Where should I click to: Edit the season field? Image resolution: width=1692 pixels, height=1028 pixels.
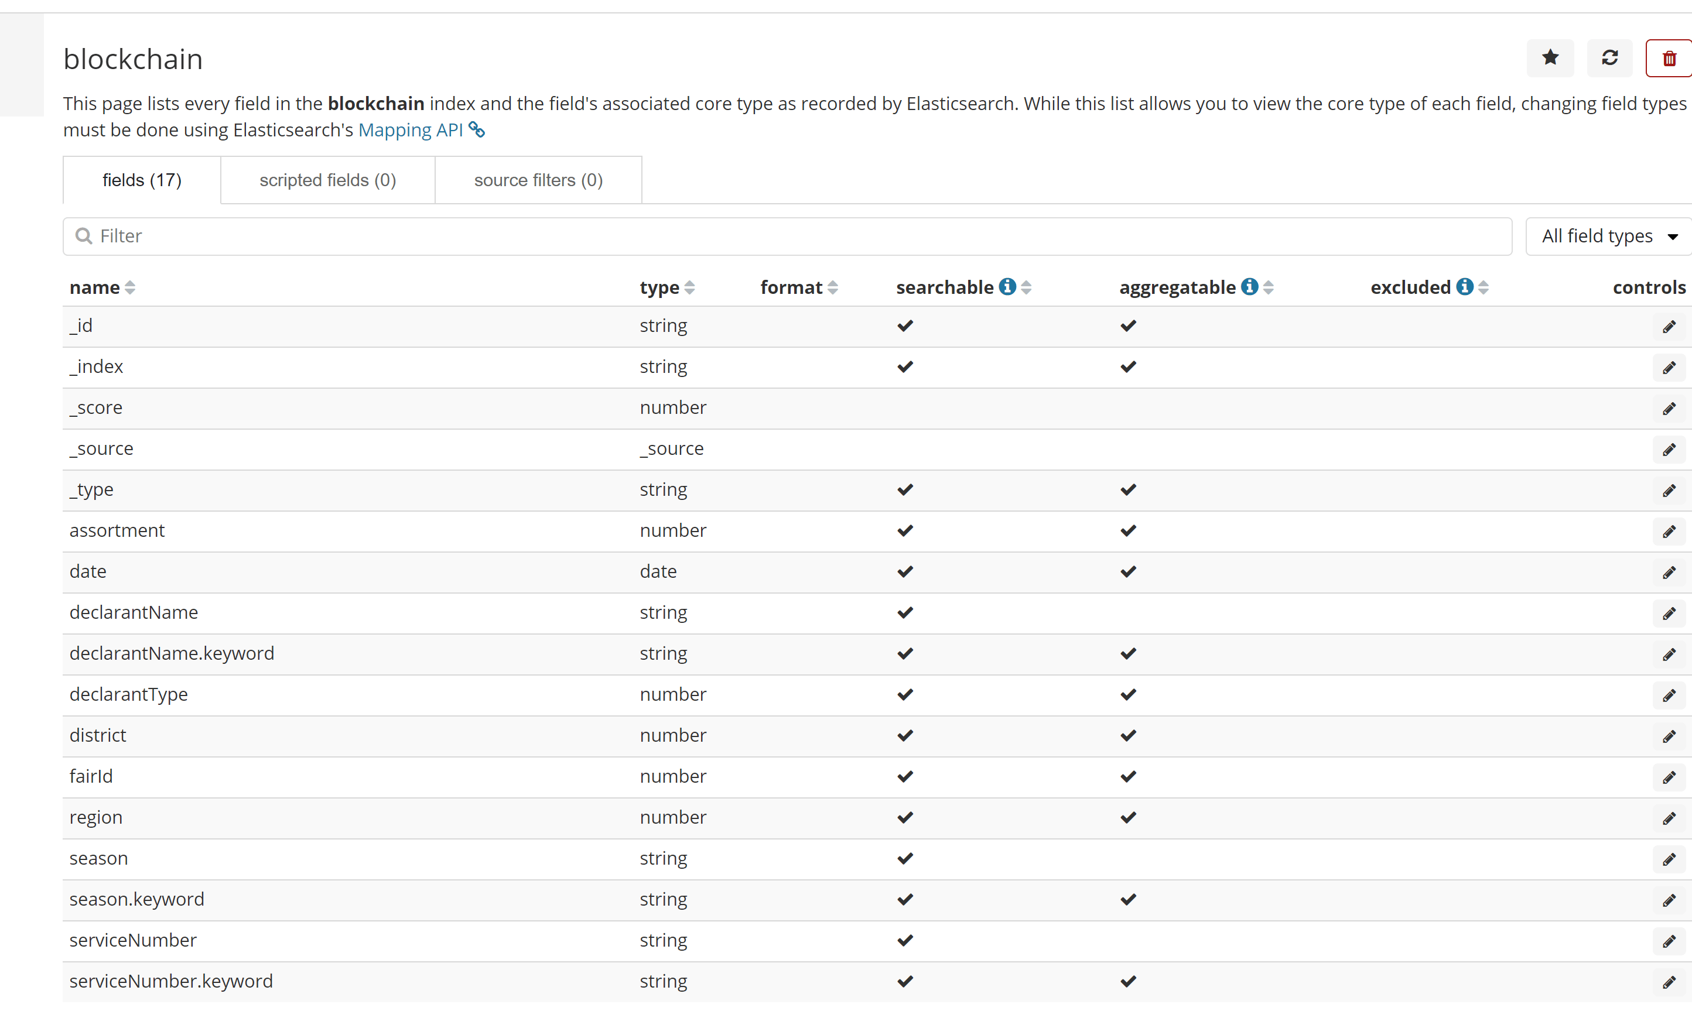(x=1669, y=859)
